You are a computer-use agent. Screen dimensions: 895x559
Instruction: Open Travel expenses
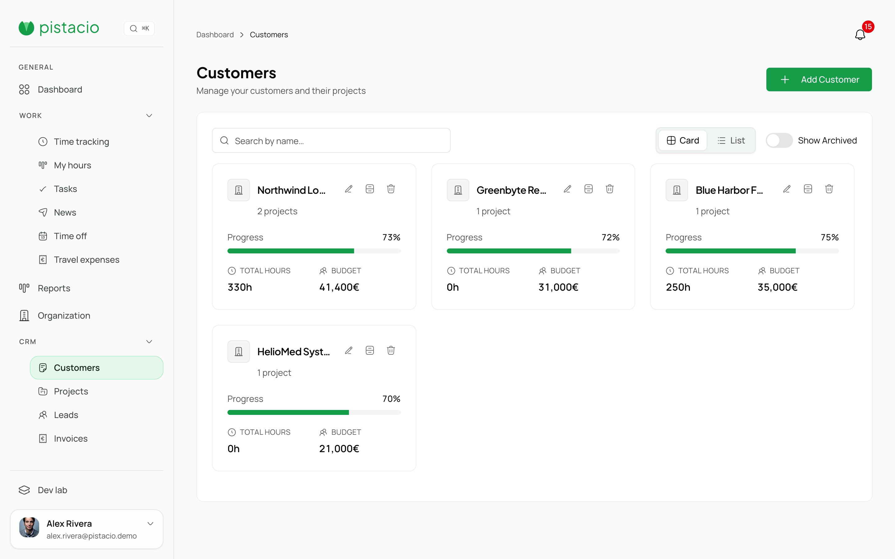97,260
